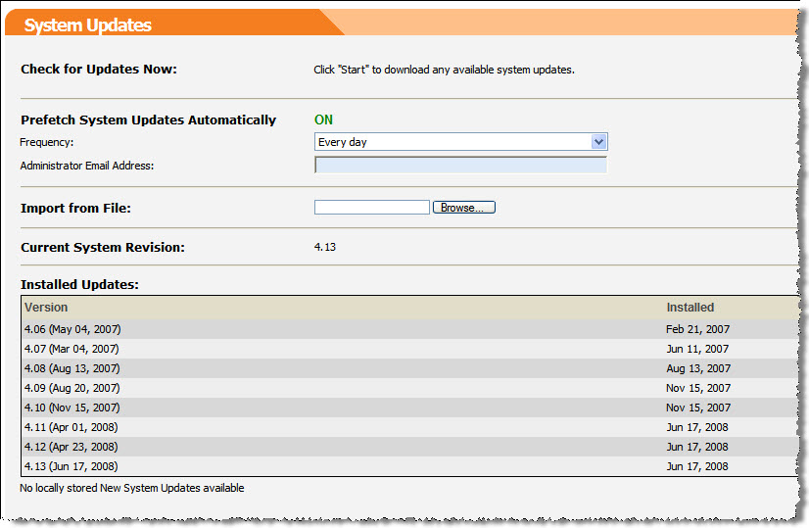809x528 pixels.
Task: Select version 4.06 (May 04, 2007) entry
Action: tap(72, 329)
